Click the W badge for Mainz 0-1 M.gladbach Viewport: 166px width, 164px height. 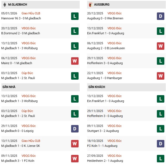pyautogui.click(x=74, y=61)
